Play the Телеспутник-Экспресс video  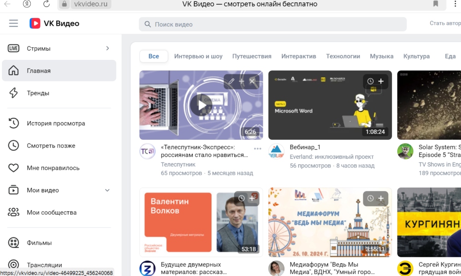tap(201, 105)
